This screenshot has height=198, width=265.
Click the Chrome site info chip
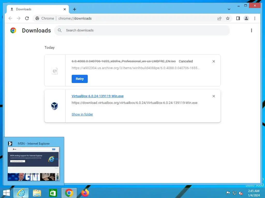pyautogui.click(x=45, y=18)
